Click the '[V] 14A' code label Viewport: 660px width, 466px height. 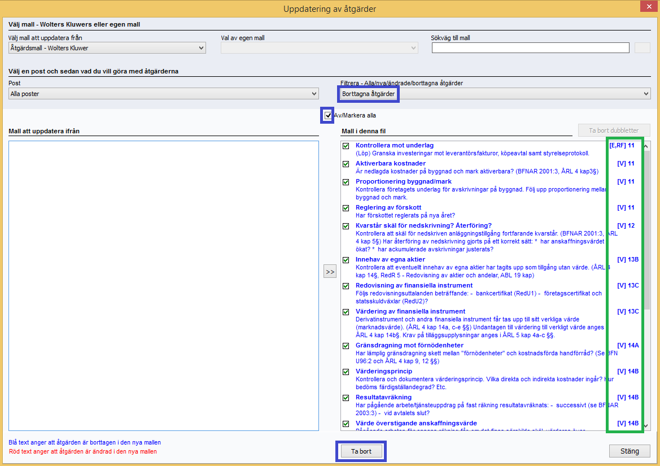click(x=628, y=345)
